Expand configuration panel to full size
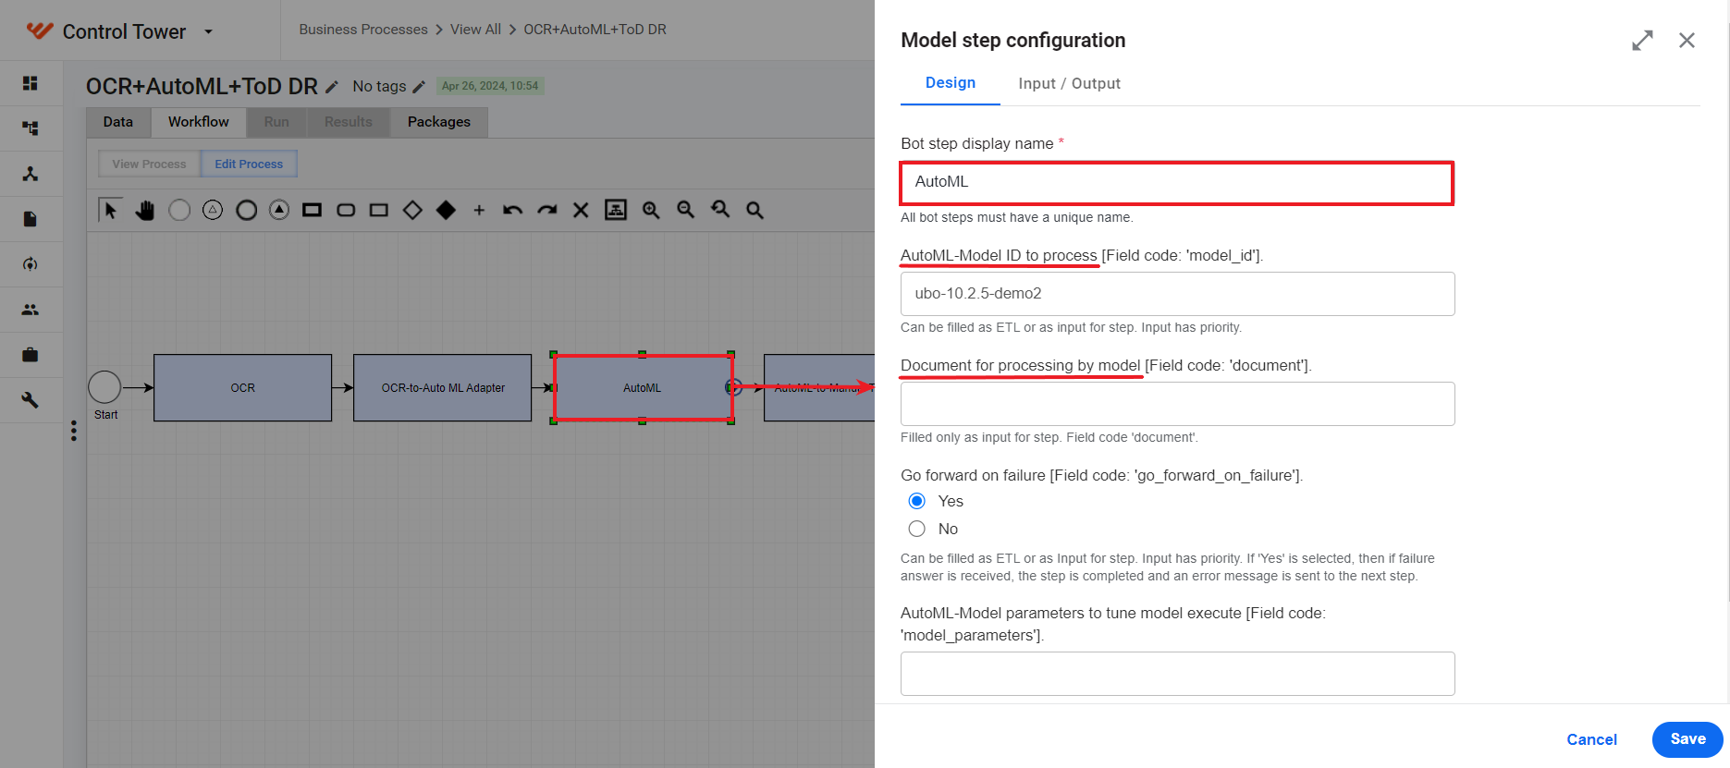The image size is (1730, 768). (x=1642, y=41)
